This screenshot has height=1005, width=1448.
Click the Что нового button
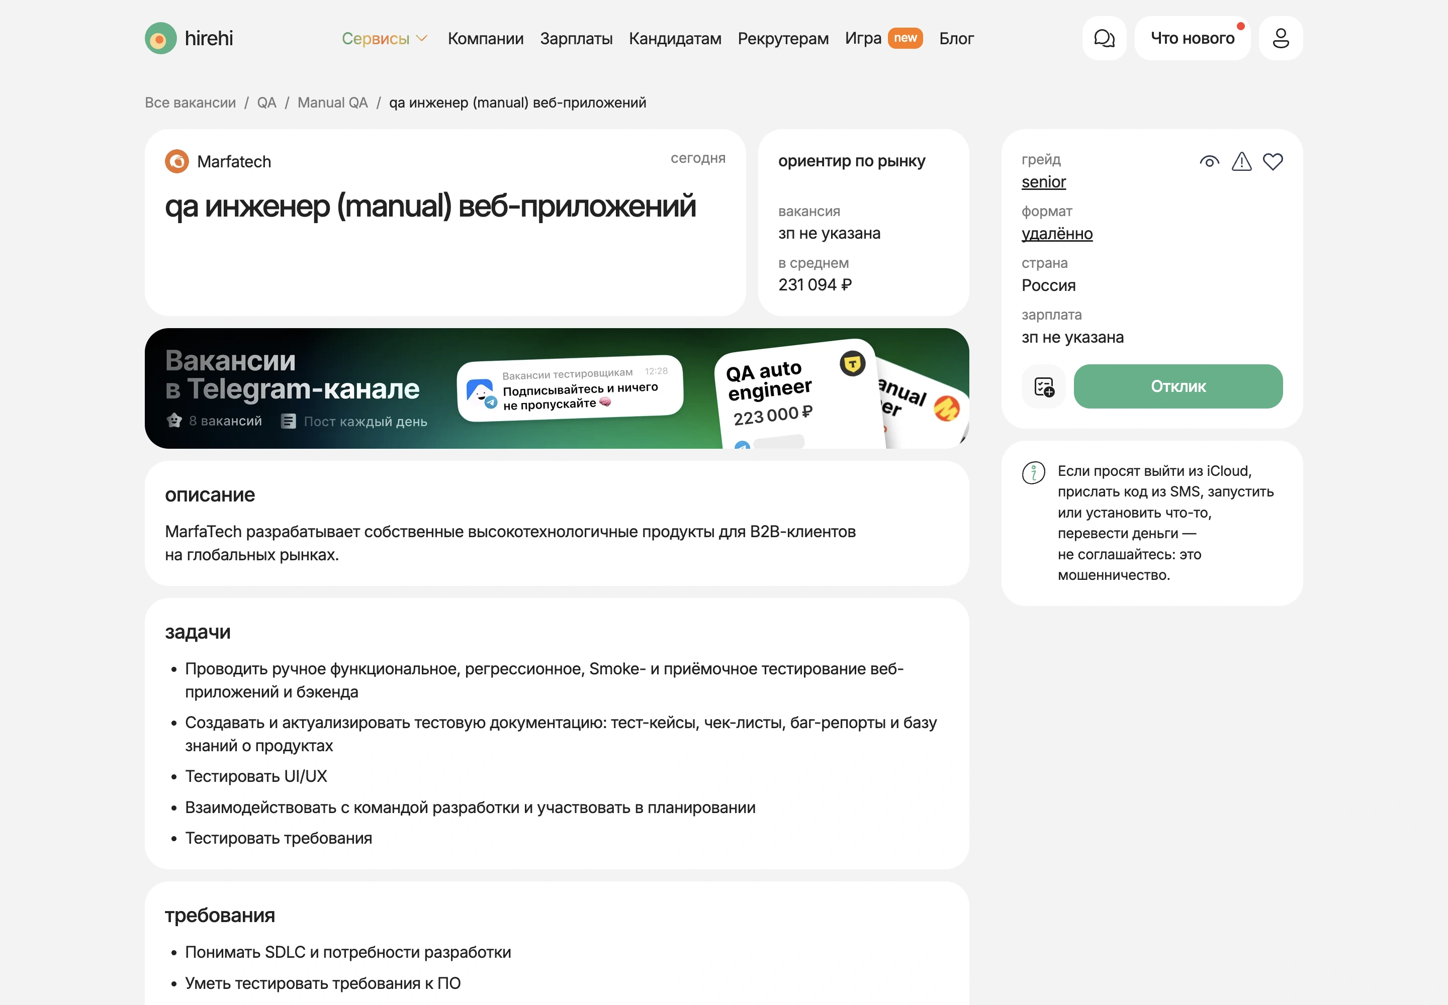tap(1192, 38)
